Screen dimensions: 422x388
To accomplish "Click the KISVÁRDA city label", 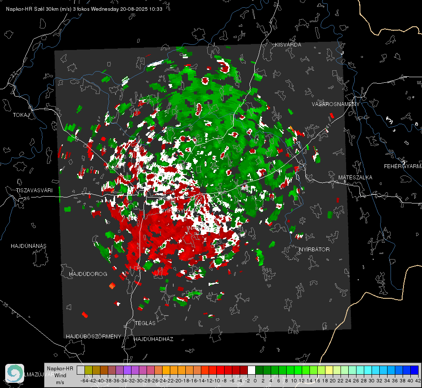I will click(288, 45).
